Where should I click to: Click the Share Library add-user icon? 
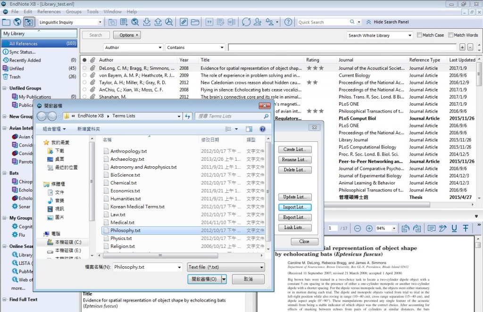pyautogui.click(x=258, y=22)
